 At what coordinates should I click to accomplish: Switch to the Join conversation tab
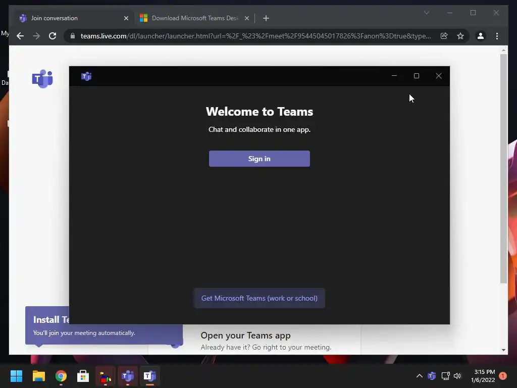tap(73, 18)
